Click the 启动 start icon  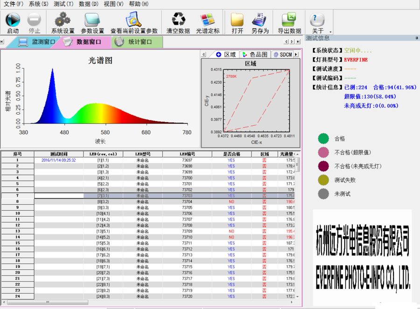[13, 20]
